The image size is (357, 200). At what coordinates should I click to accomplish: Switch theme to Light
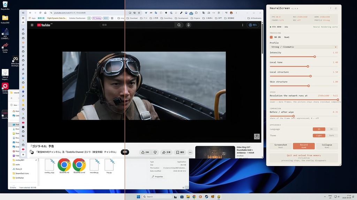click(319, 136)
